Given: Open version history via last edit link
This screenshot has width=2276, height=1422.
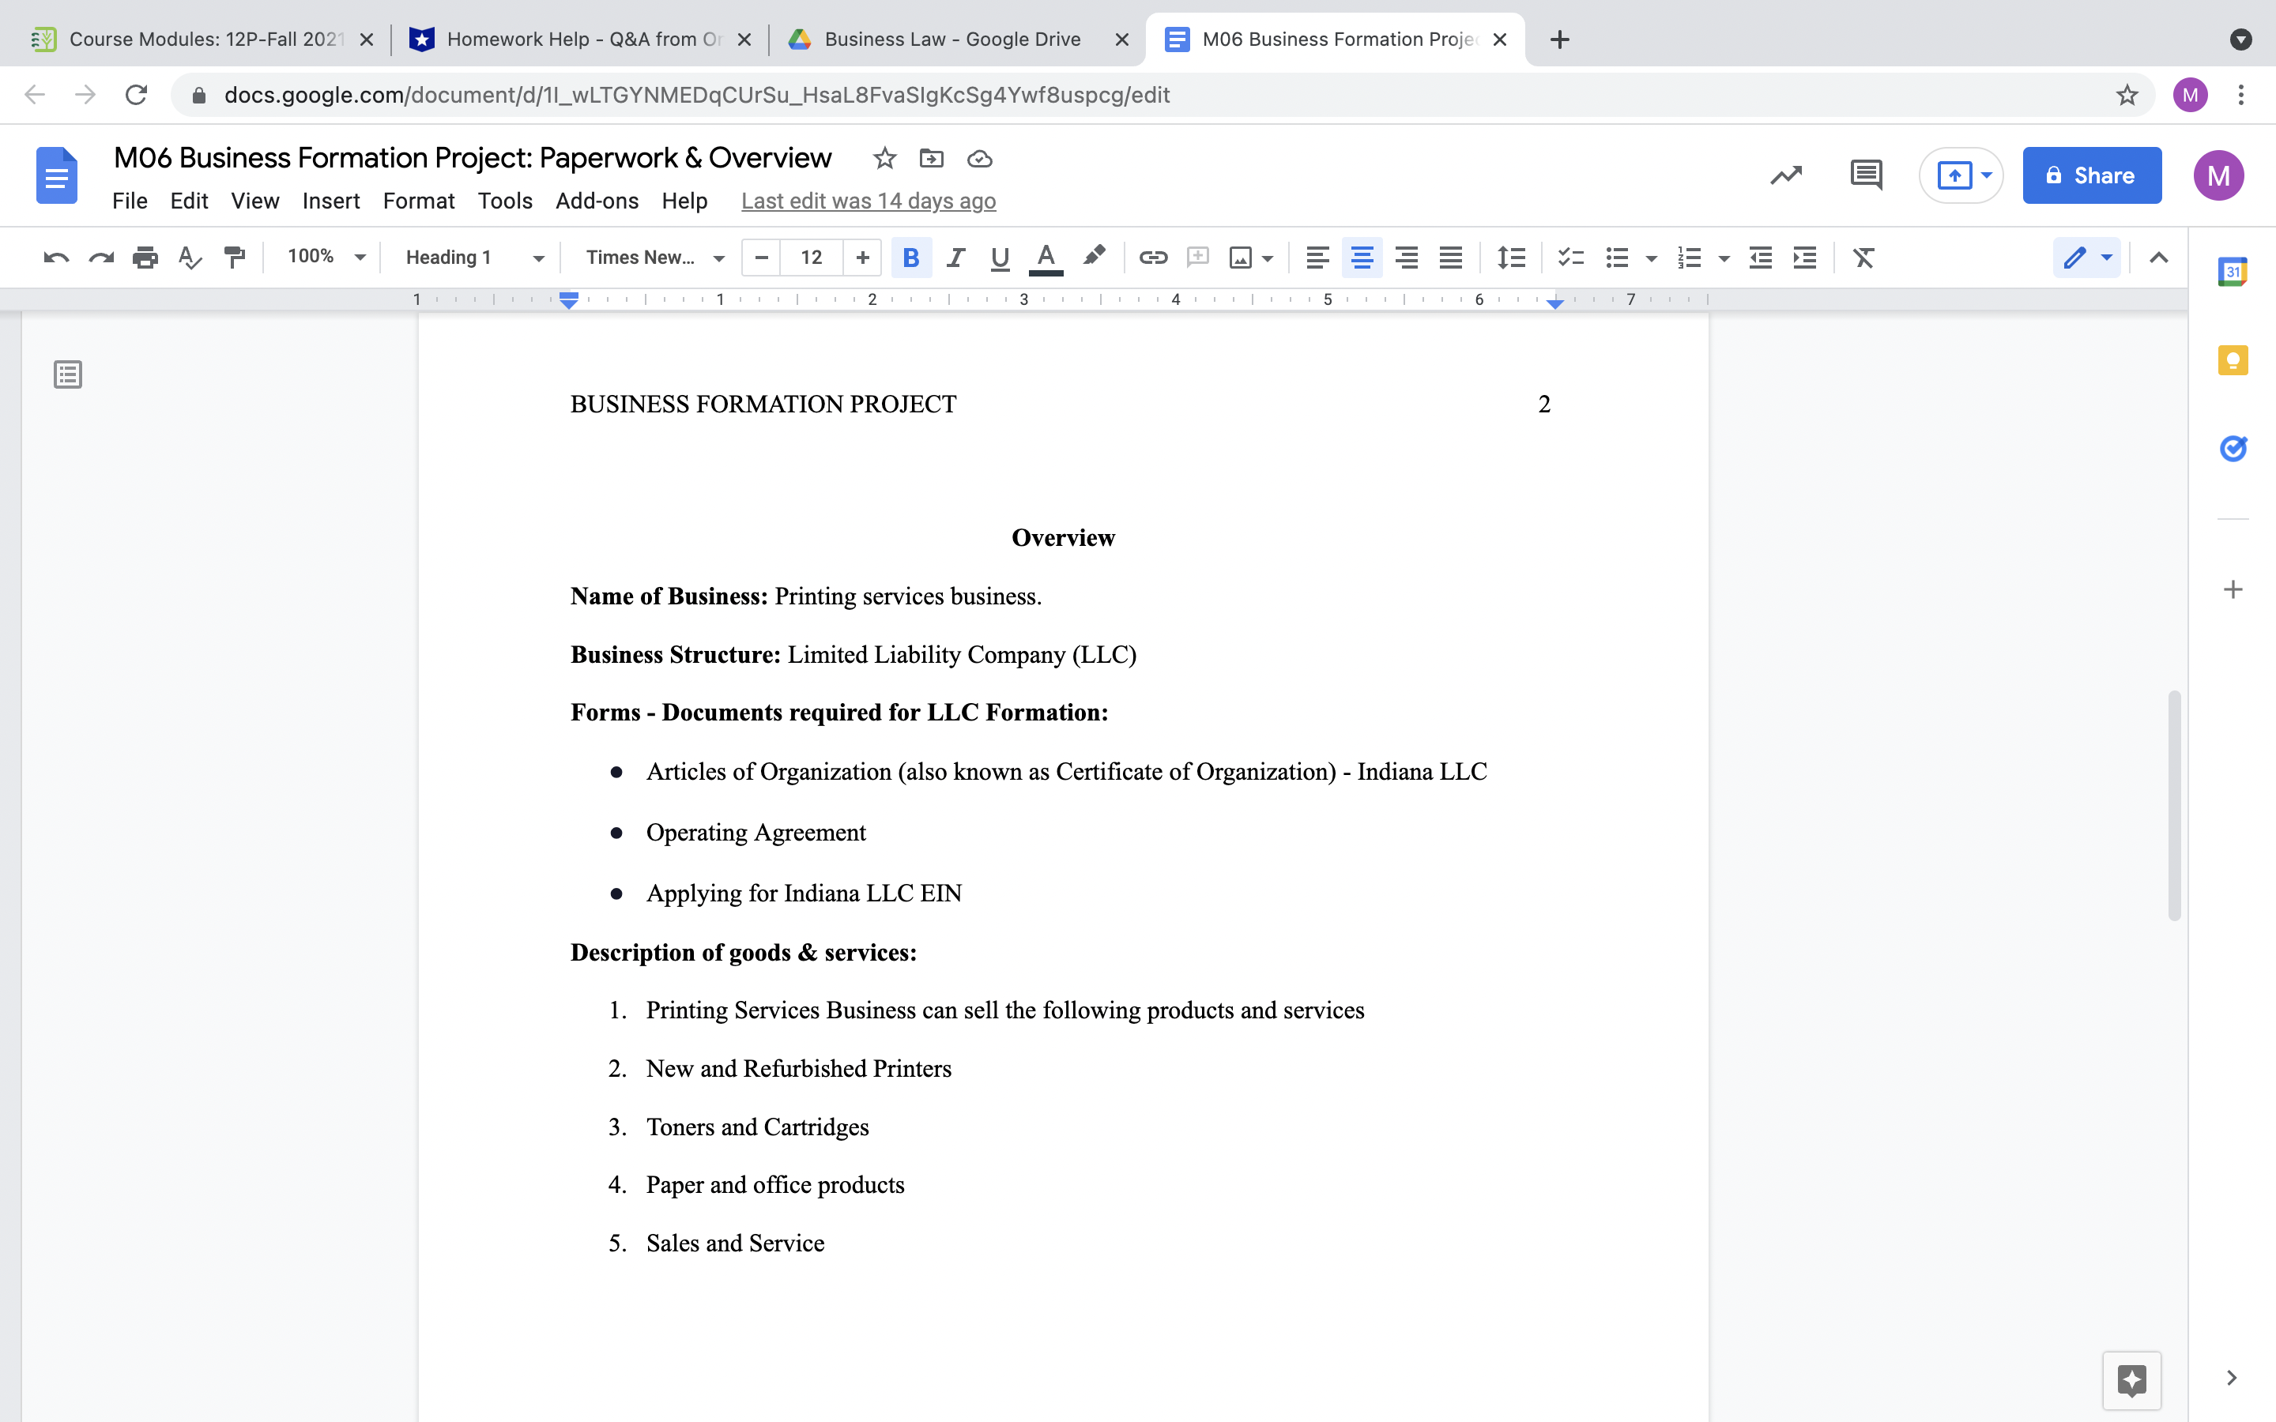Looking at the screenshot, I should [x=867, y=201].
